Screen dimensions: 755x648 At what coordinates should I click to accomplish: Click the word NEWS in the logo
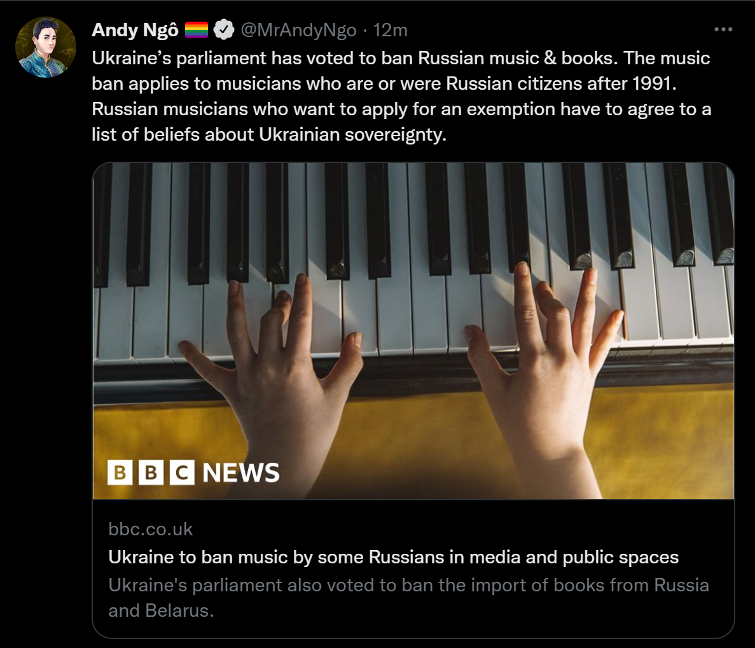[241, 472]
